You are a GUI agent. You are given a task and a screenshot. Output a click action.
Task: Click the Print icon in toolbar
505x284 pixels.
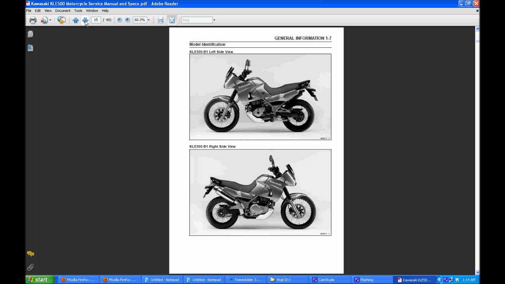click(x=33, y=20)
